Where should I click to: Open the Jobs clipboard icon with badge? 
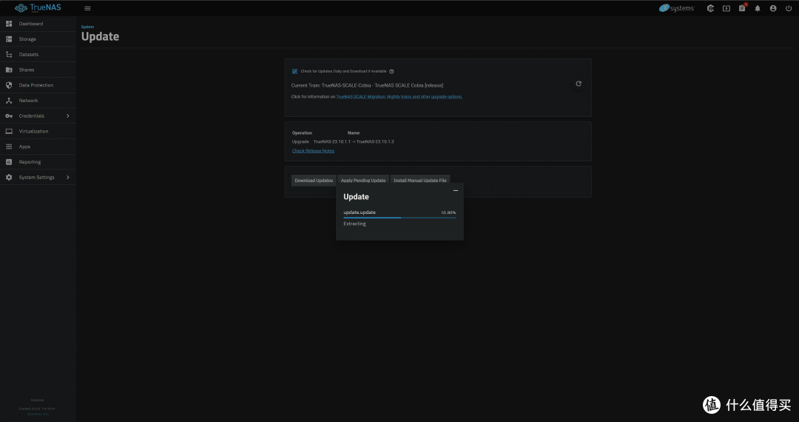[x=742, y=8]
